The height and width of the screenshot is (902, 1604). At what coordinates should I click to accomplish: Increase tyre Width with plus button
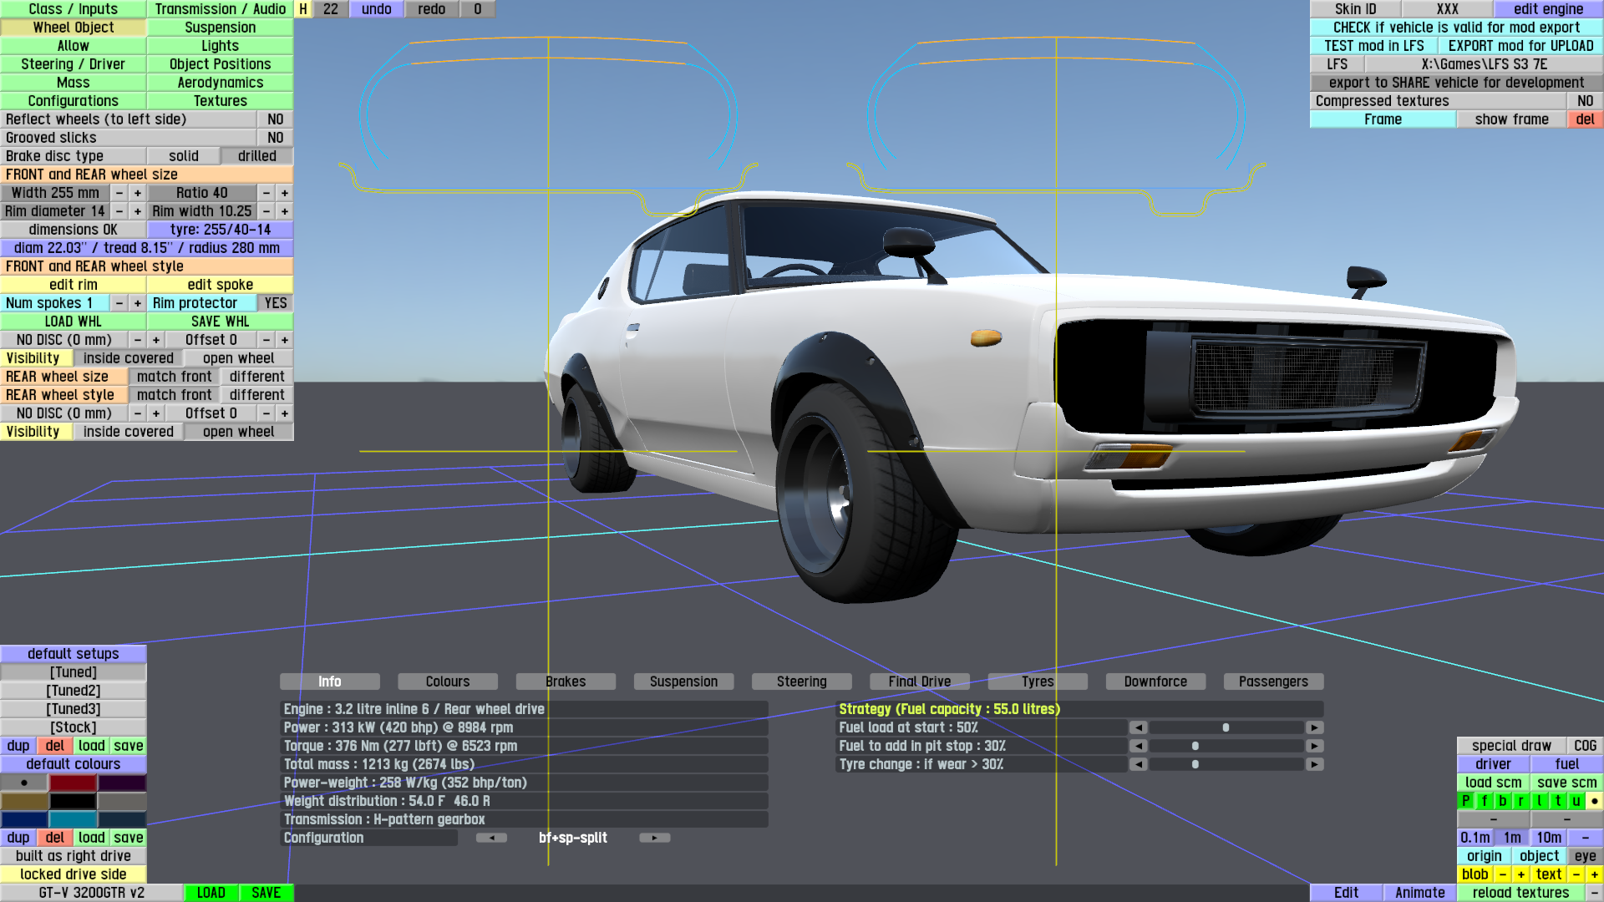pyautogui.click(x=138, y=193)
